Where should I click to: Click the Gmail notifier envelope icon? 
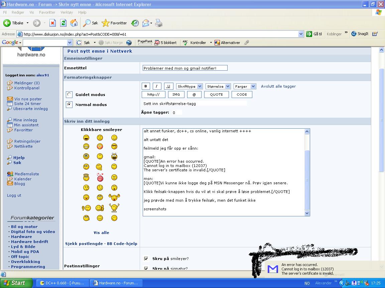[x=273, y=269]
